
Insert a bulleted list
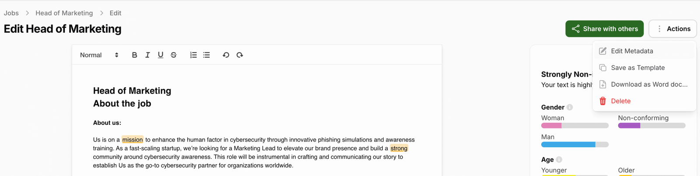tap(206, 55)
